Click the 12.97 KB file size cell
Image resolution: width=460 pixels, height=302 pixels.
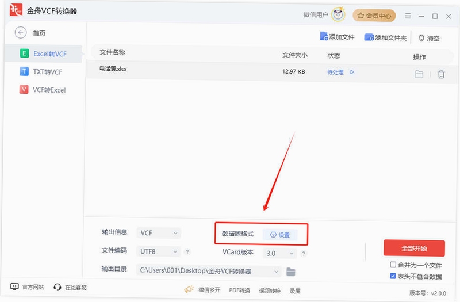(x=293, y=71)
